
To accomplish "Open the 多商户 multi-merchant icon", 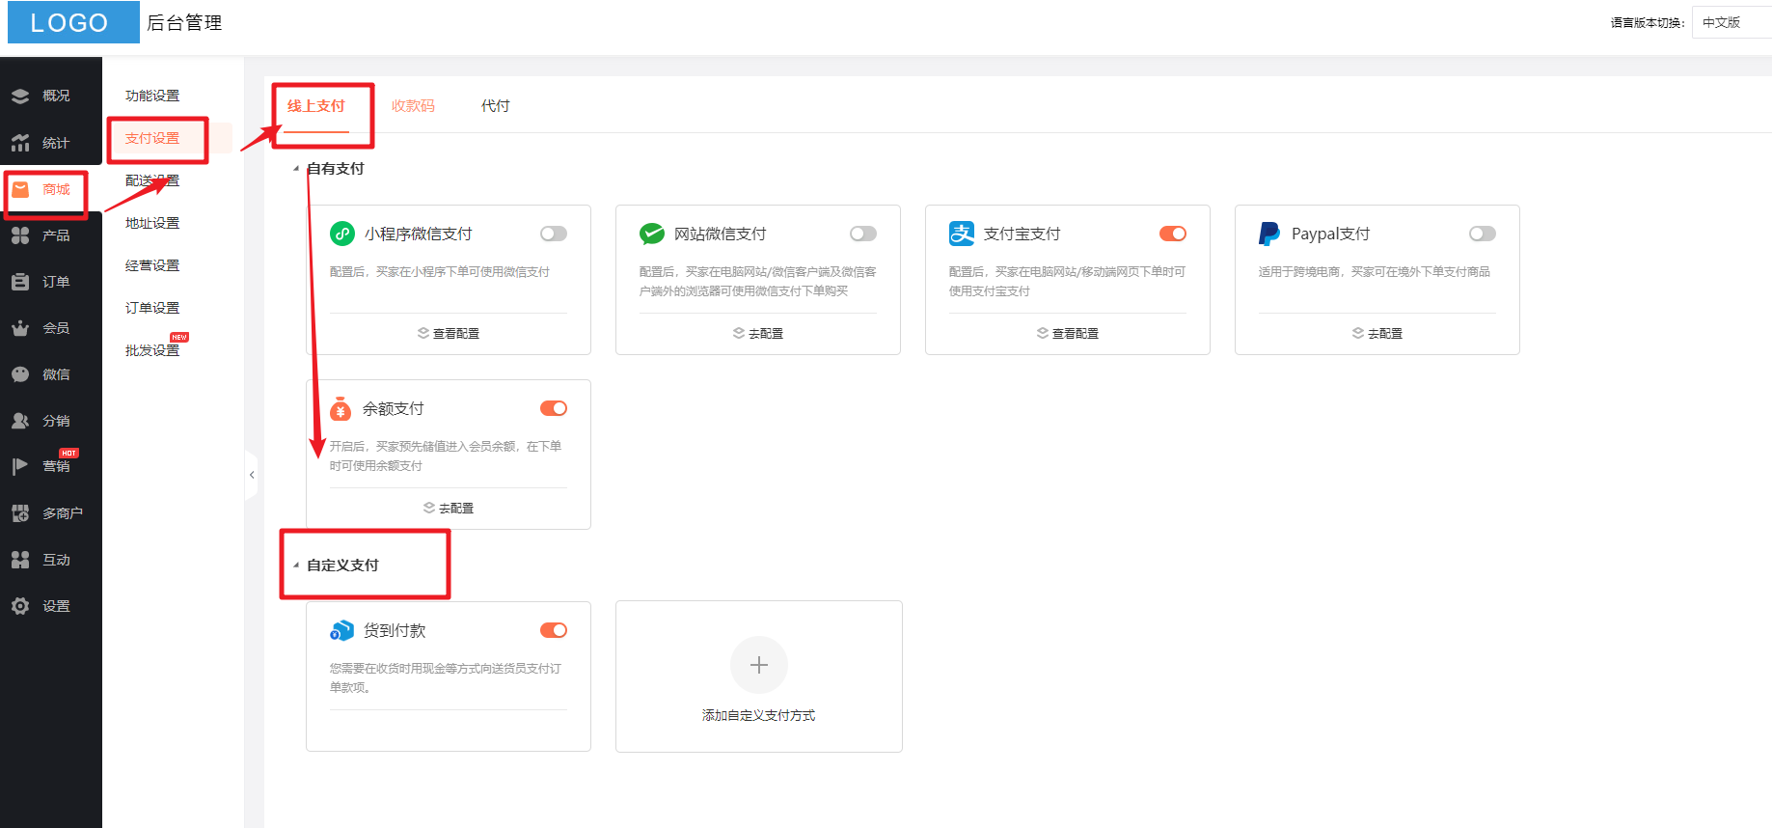I will pos(20,513).
